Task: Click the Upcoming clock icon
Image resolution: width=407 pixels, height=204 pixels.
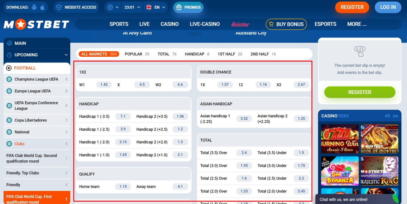Action: tap(9, 55)
